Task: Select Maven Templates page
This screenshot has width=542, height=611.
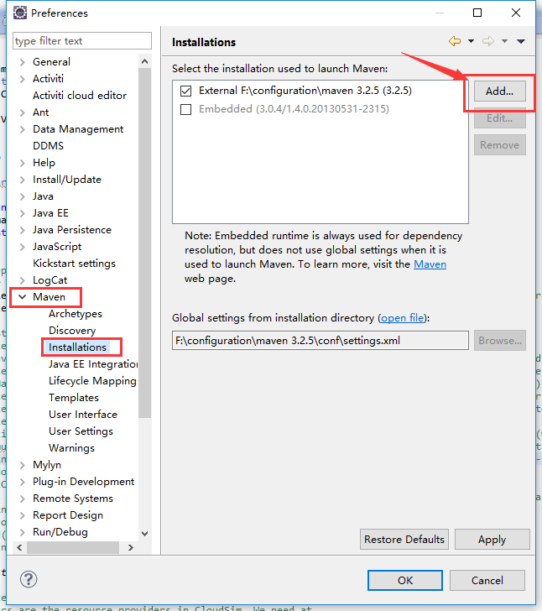Action: (x=74, y=398)
